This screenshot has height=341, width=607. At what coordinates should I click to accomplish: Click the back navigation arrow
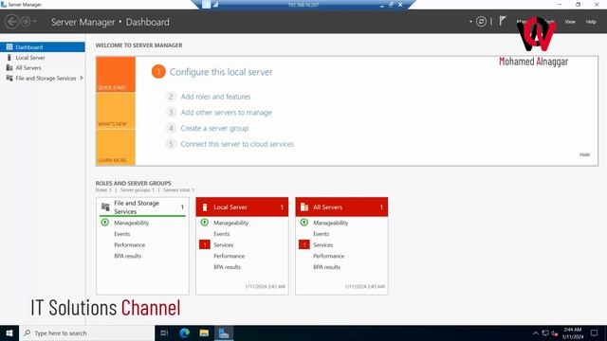pos(11,22)
